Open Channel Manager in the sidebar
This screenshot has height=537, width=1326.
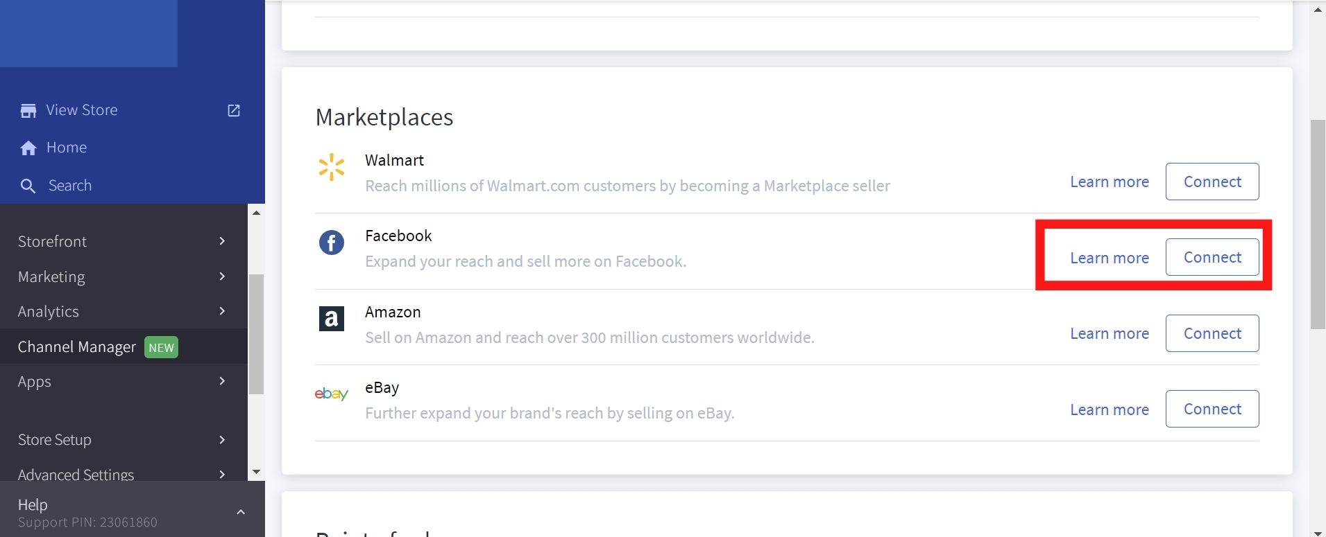pyautogui.click(x=76, y=346)
